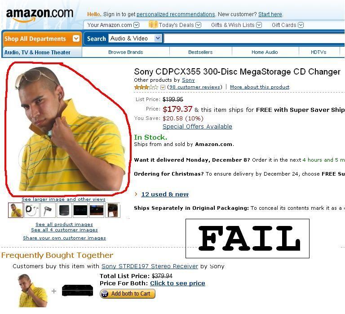The image size is (345, 314).
Task: Click the Today's Deals gift icon
Action: pos(153,24)
